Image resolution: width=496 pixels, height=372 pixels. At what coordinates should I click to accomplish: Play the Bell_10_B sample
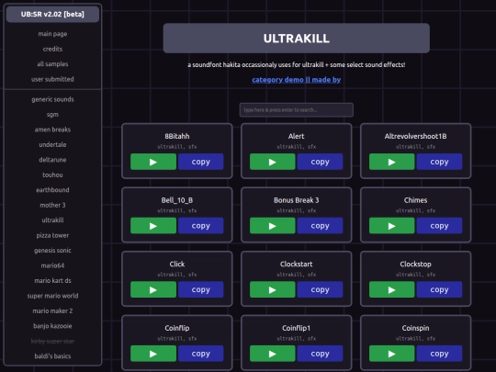(153, 226)
